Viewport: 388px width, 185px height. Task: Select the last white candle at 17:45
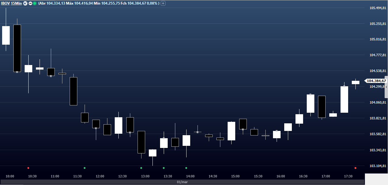point(355,82)
